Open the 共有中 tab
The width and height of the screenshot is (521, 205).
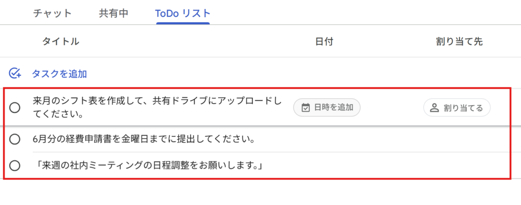coord(113,13)
